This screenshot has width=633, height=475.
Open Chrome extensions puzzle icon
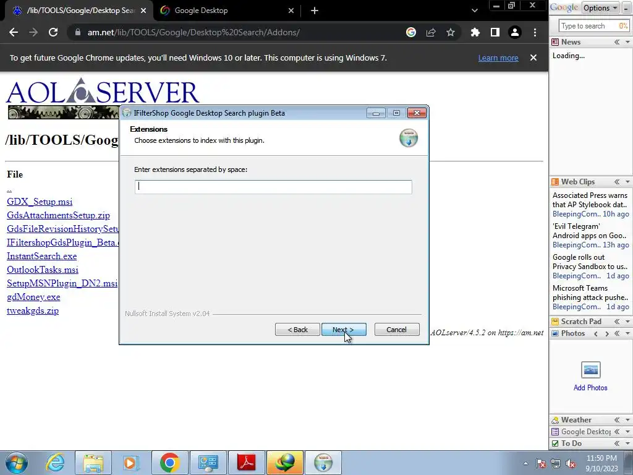475,32
